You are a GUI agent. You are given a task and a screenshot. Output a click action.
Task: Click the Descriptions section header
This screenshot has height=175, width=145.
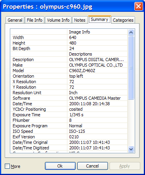tap(80, 54)
